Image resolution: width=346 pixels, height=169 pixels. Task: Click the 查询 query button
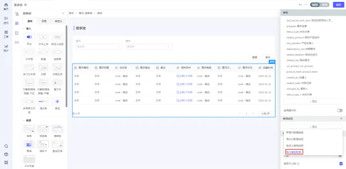click(268, 57)
